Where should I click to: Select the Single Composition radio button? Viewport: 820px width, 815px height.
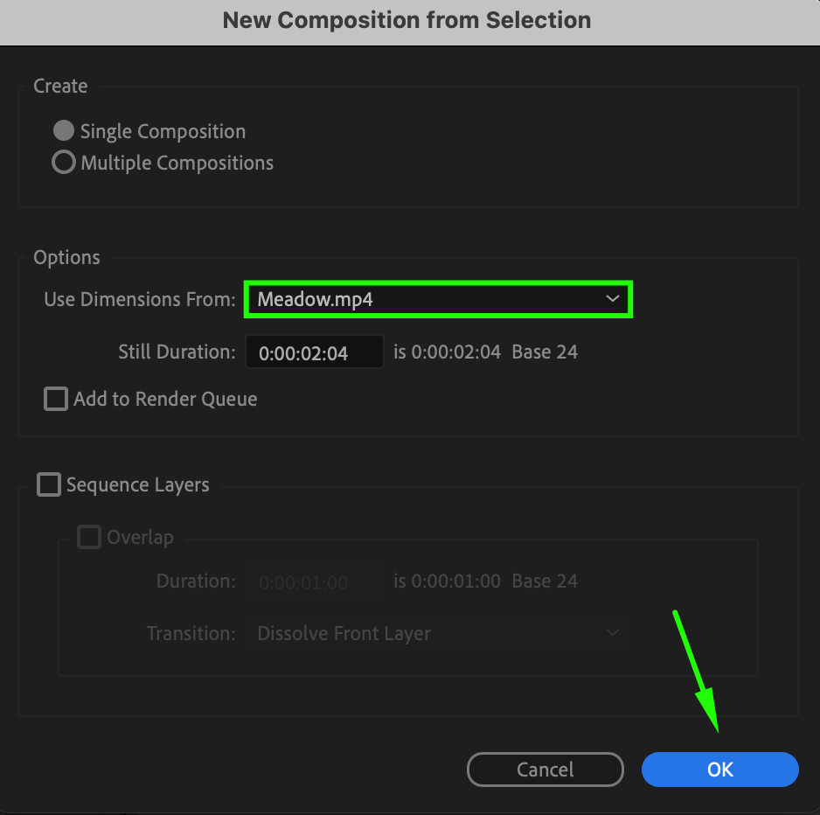coord(64,131)
